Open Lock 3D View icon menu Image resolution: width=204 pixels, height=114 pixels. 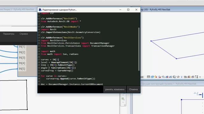pyautogui.click(x=174, y=77)
